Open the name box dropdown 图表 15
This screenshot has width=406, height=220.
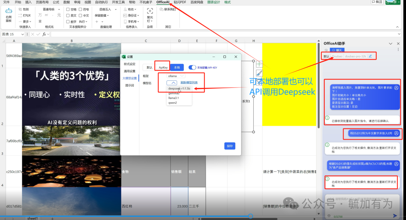click(23, 34)
